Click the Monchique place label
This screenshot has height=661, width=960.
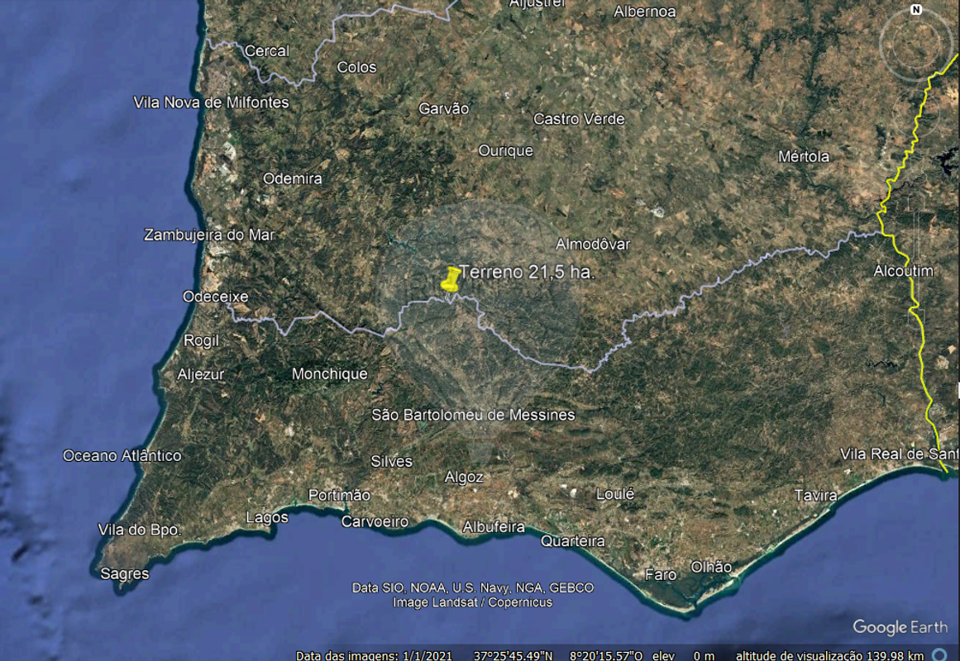point(330,374)
